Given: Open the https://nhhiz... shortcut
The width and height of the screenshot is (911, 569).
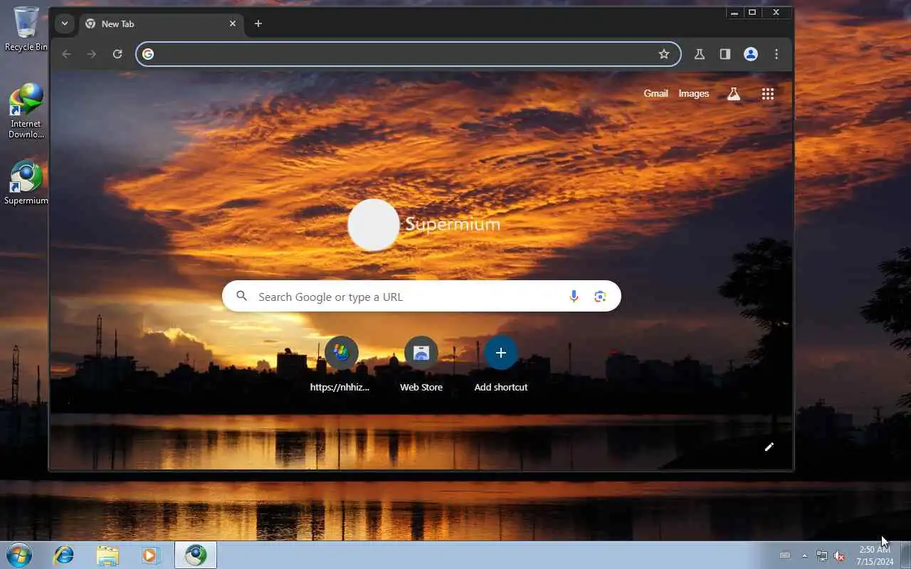Looking at the screenshot, I should click(342, 365).
